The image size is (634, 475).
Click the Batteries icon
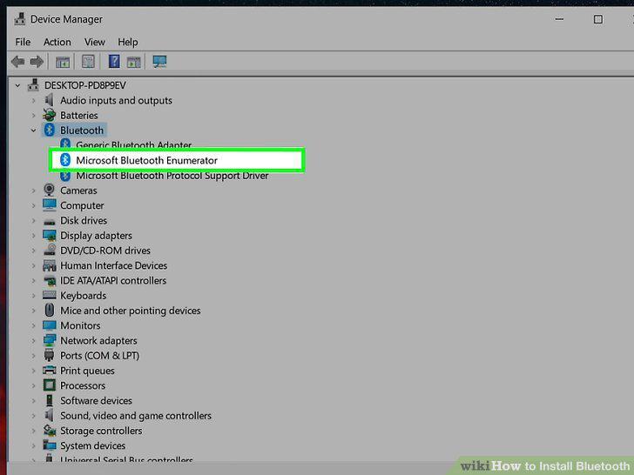50,115
